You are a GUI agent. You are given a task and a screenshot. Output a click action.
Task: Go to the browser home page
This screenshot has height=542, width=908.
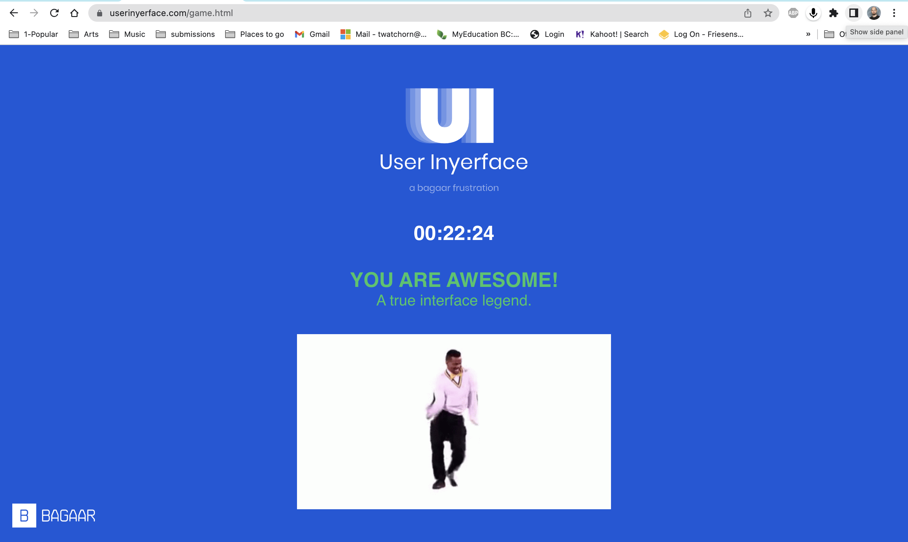pyautogui.click(x=74, y=13)
